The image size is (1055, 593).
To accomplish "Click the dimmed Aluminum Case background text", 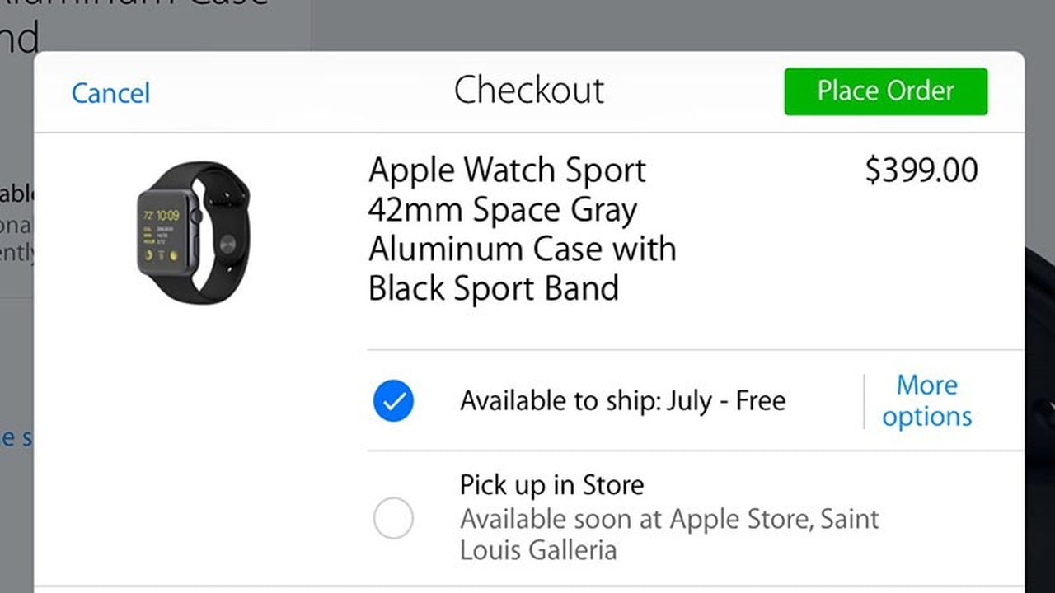I will [132, 8].
